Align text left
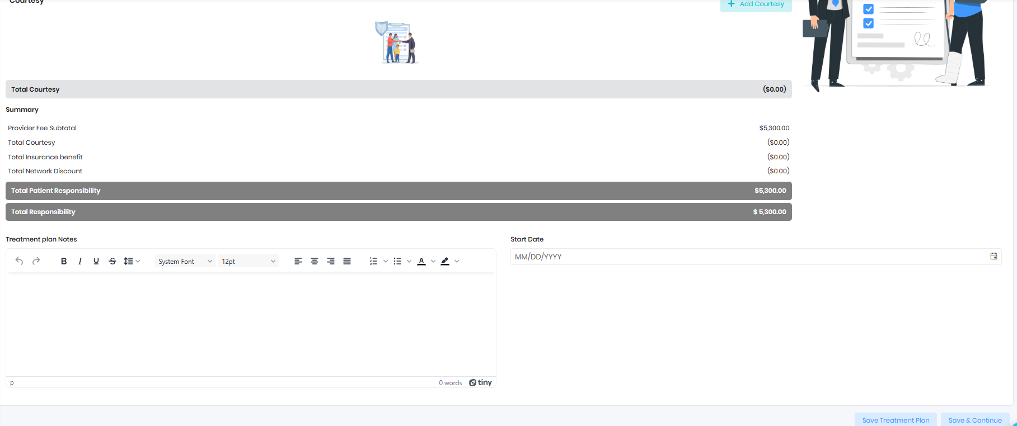1017x426 pixels. click(x=298, y=261)
